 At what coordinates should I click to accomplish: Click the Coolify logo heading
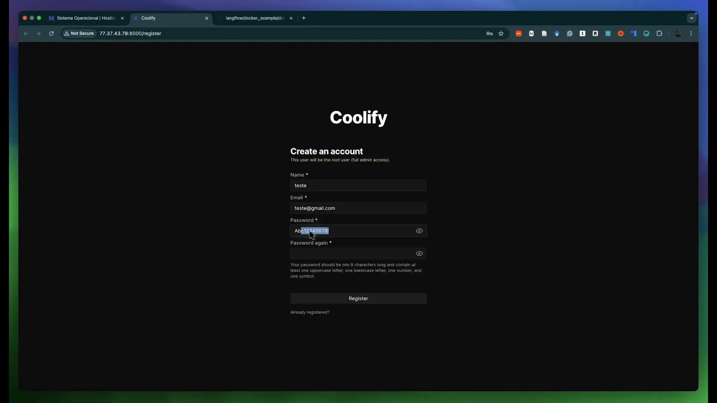click(x=358, y=118)
